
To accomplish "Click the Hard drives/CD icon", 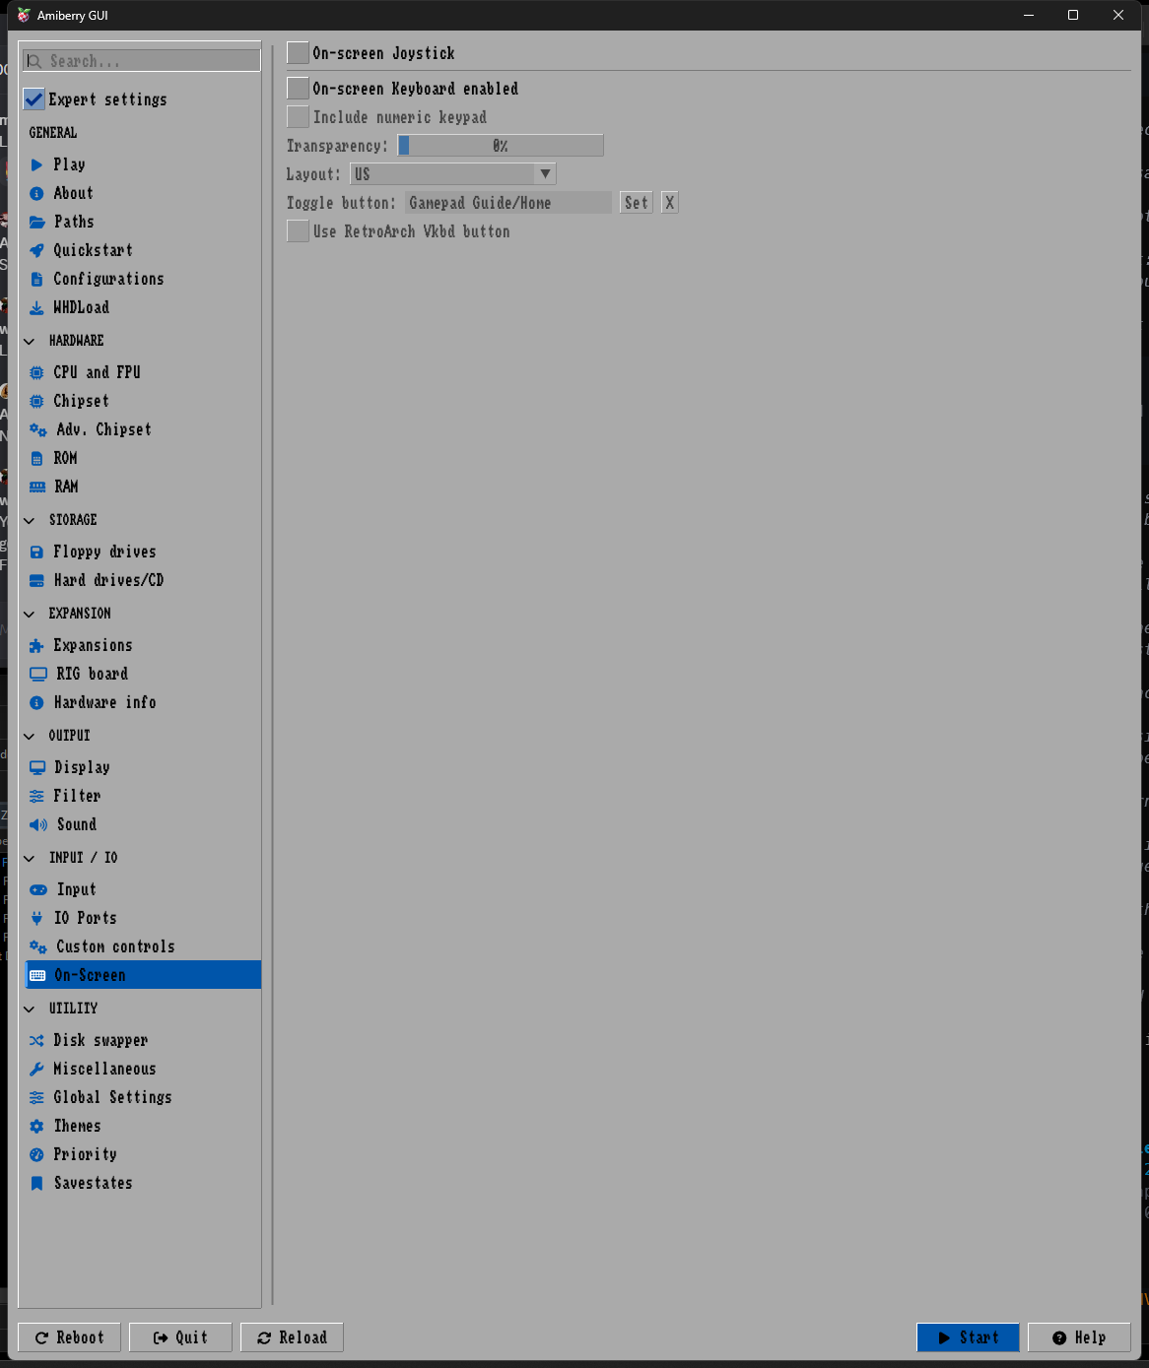I will pos(37,581).
